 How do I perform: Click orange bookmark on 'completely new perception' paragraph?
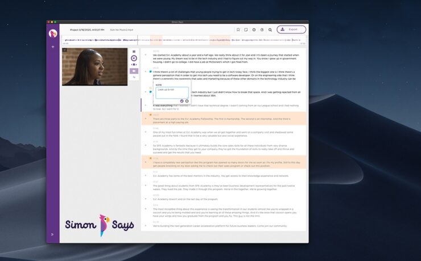[150, 158]
